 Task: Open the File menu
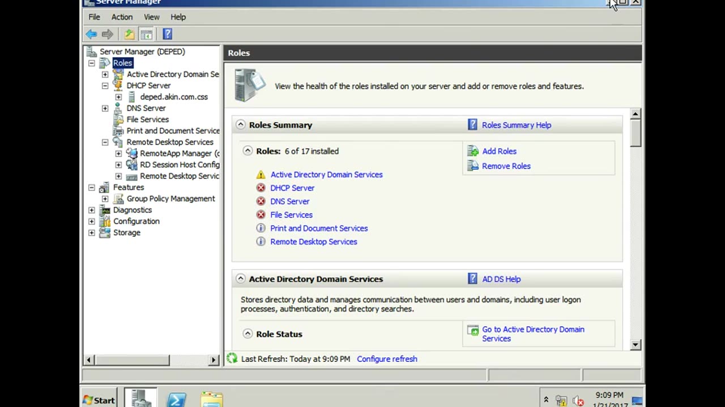click(x=94, y=17)
